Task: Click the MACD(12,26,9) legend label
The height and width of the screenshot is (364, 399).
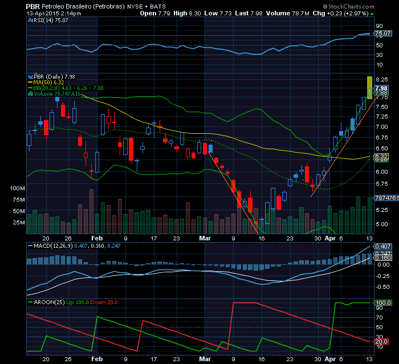Action: (53, 246)
